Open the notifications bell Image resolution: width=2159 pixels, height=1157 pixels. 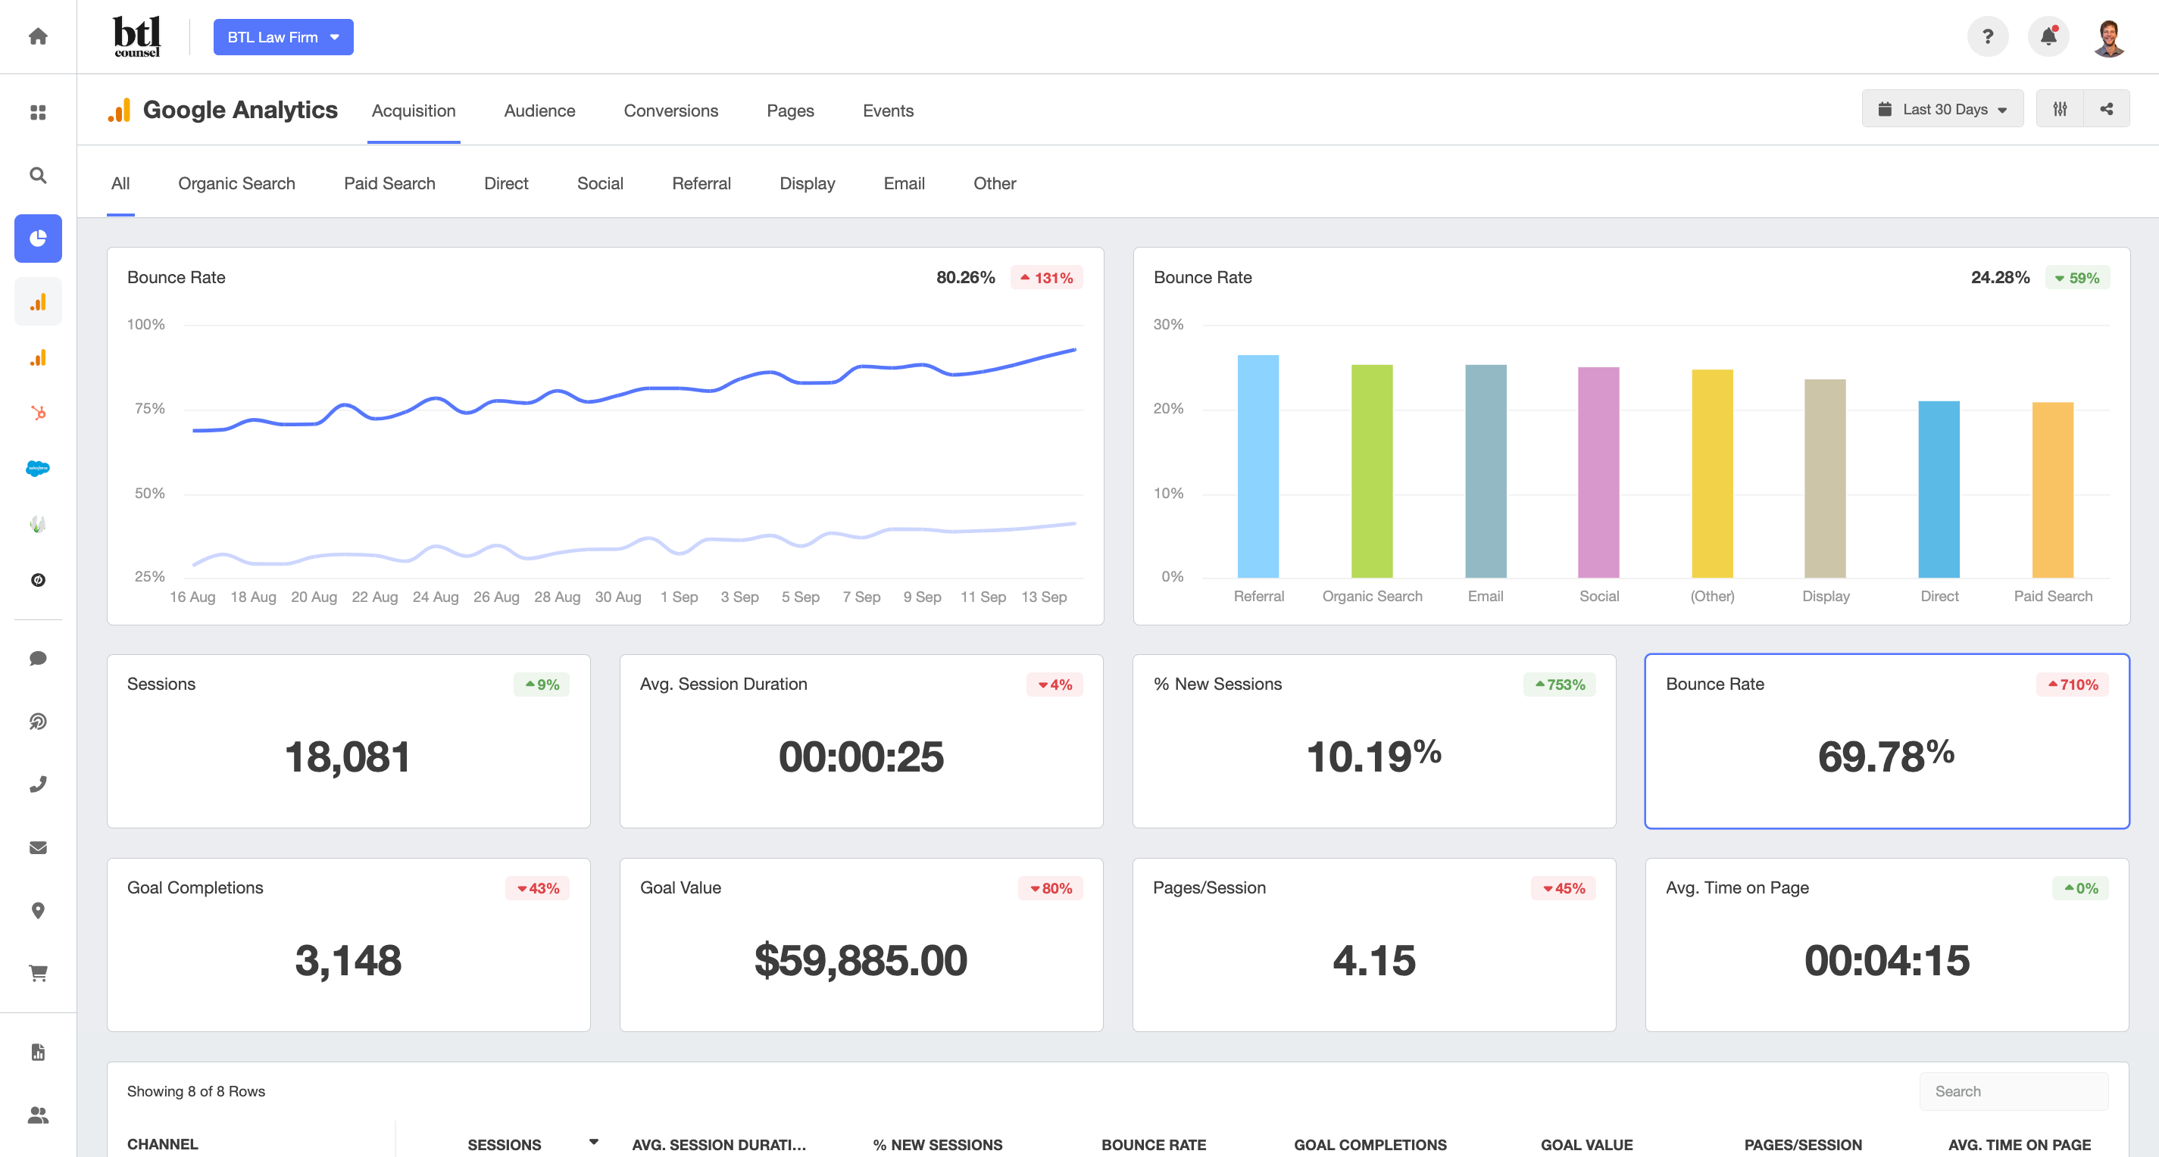pos(2048,37)
